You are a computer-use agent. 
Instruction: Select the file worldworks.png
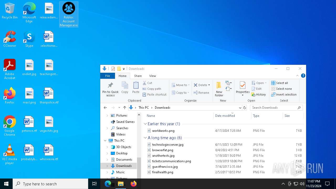click(163, 131)
